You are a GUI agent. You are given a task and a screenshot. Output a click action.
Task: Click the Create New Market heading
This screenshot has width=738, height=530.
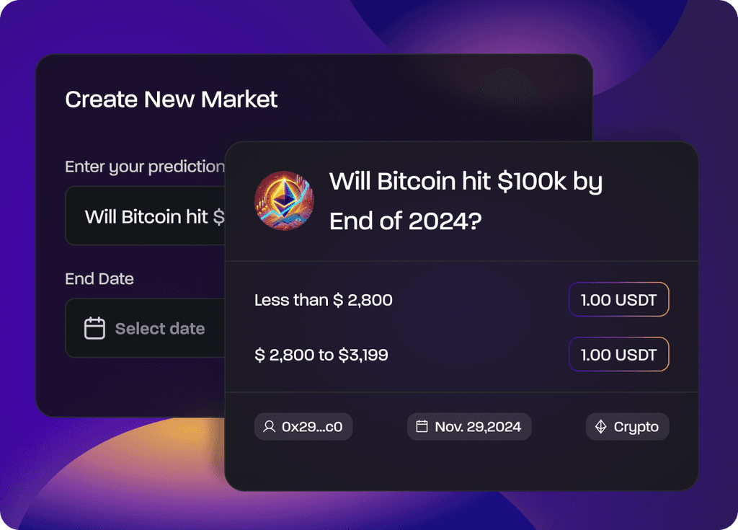[172, 100]
